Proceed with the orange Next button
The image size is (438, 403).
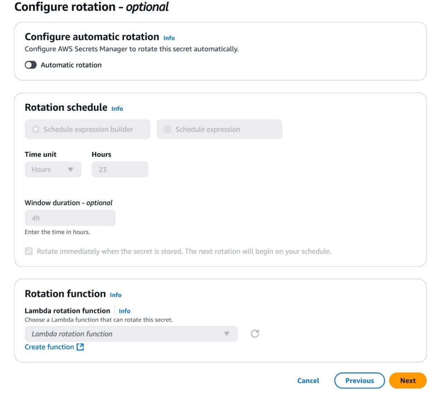pos(408,380)
